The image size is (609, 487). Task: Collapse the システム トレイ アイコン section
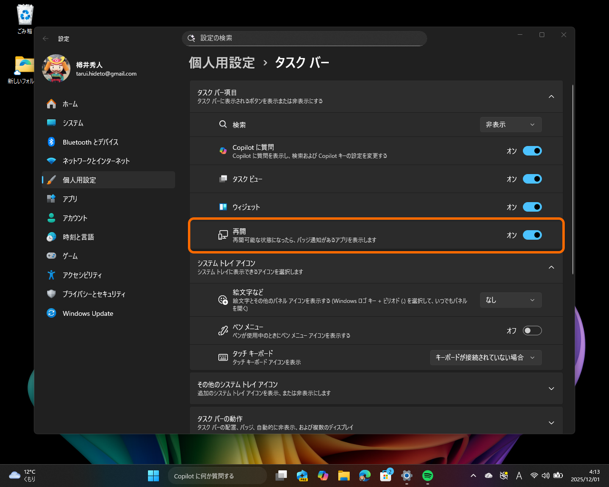(551, 267)
